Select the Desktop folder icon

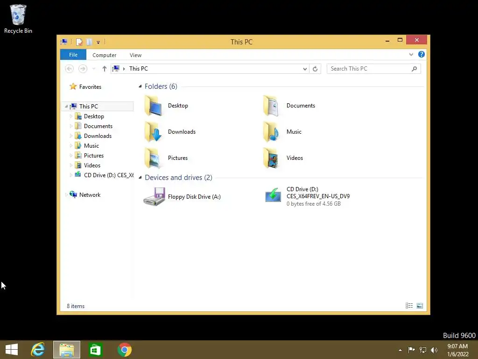point(153,106)
